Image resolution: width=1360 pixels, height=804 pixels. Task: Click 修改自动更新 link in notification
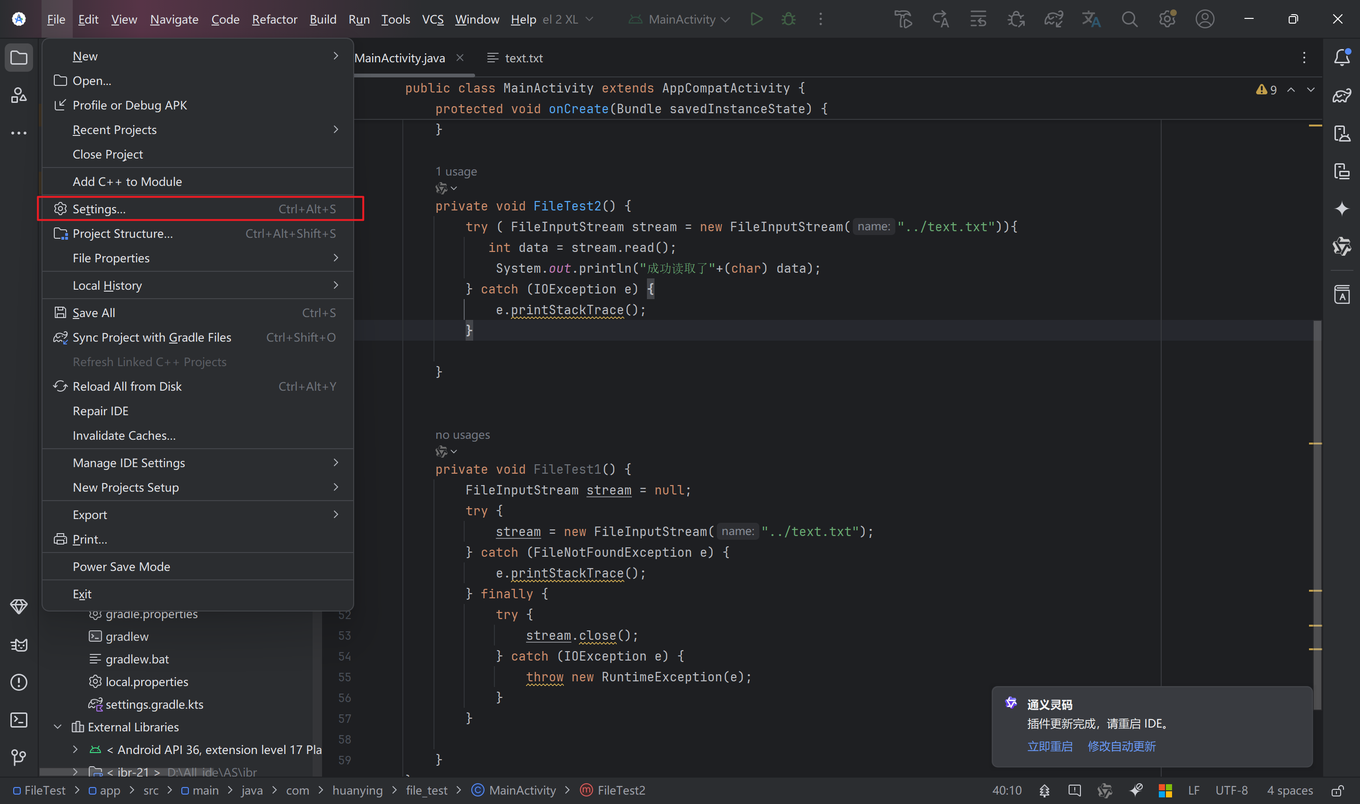coord(1121,746)
